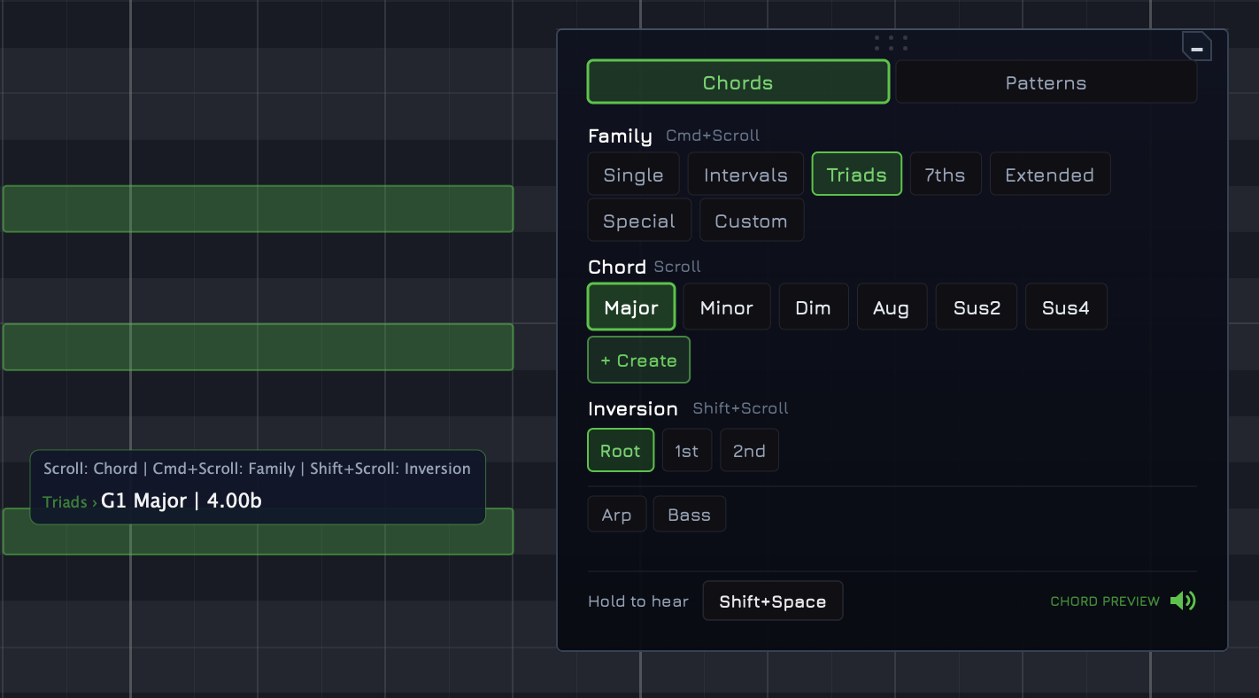The height and width of the screenshot is (698, 1259).
Task: Enable the Arp option
Action: 617,514
